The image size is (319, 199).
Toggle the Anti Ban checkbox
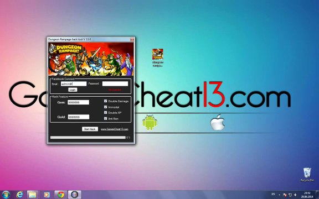tap(105, 118)
